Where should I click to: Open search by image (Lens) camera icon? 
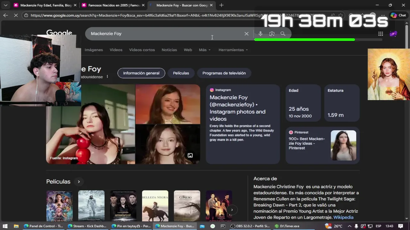[x=272, y=34]
